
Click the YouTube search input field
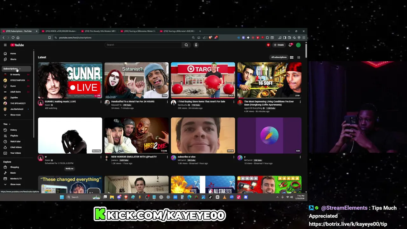tap(143, 45)
